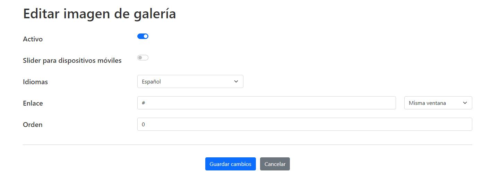Turn off the Activo toggle switch

(x=143, y=36)
